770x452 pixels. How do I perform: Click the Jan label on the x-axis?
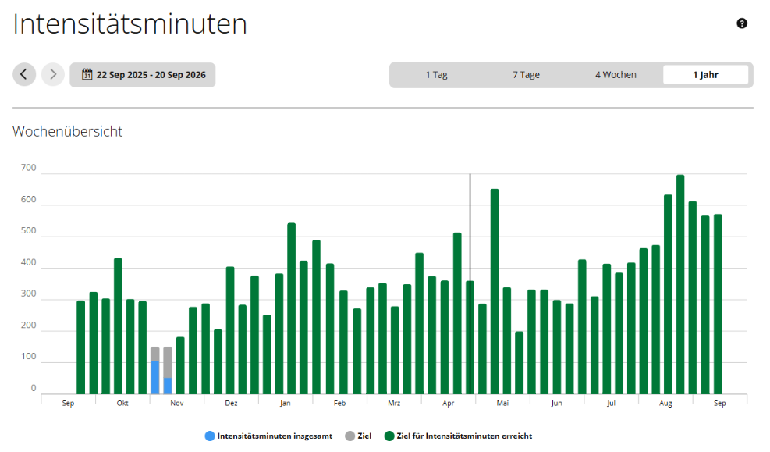(286, 403)
